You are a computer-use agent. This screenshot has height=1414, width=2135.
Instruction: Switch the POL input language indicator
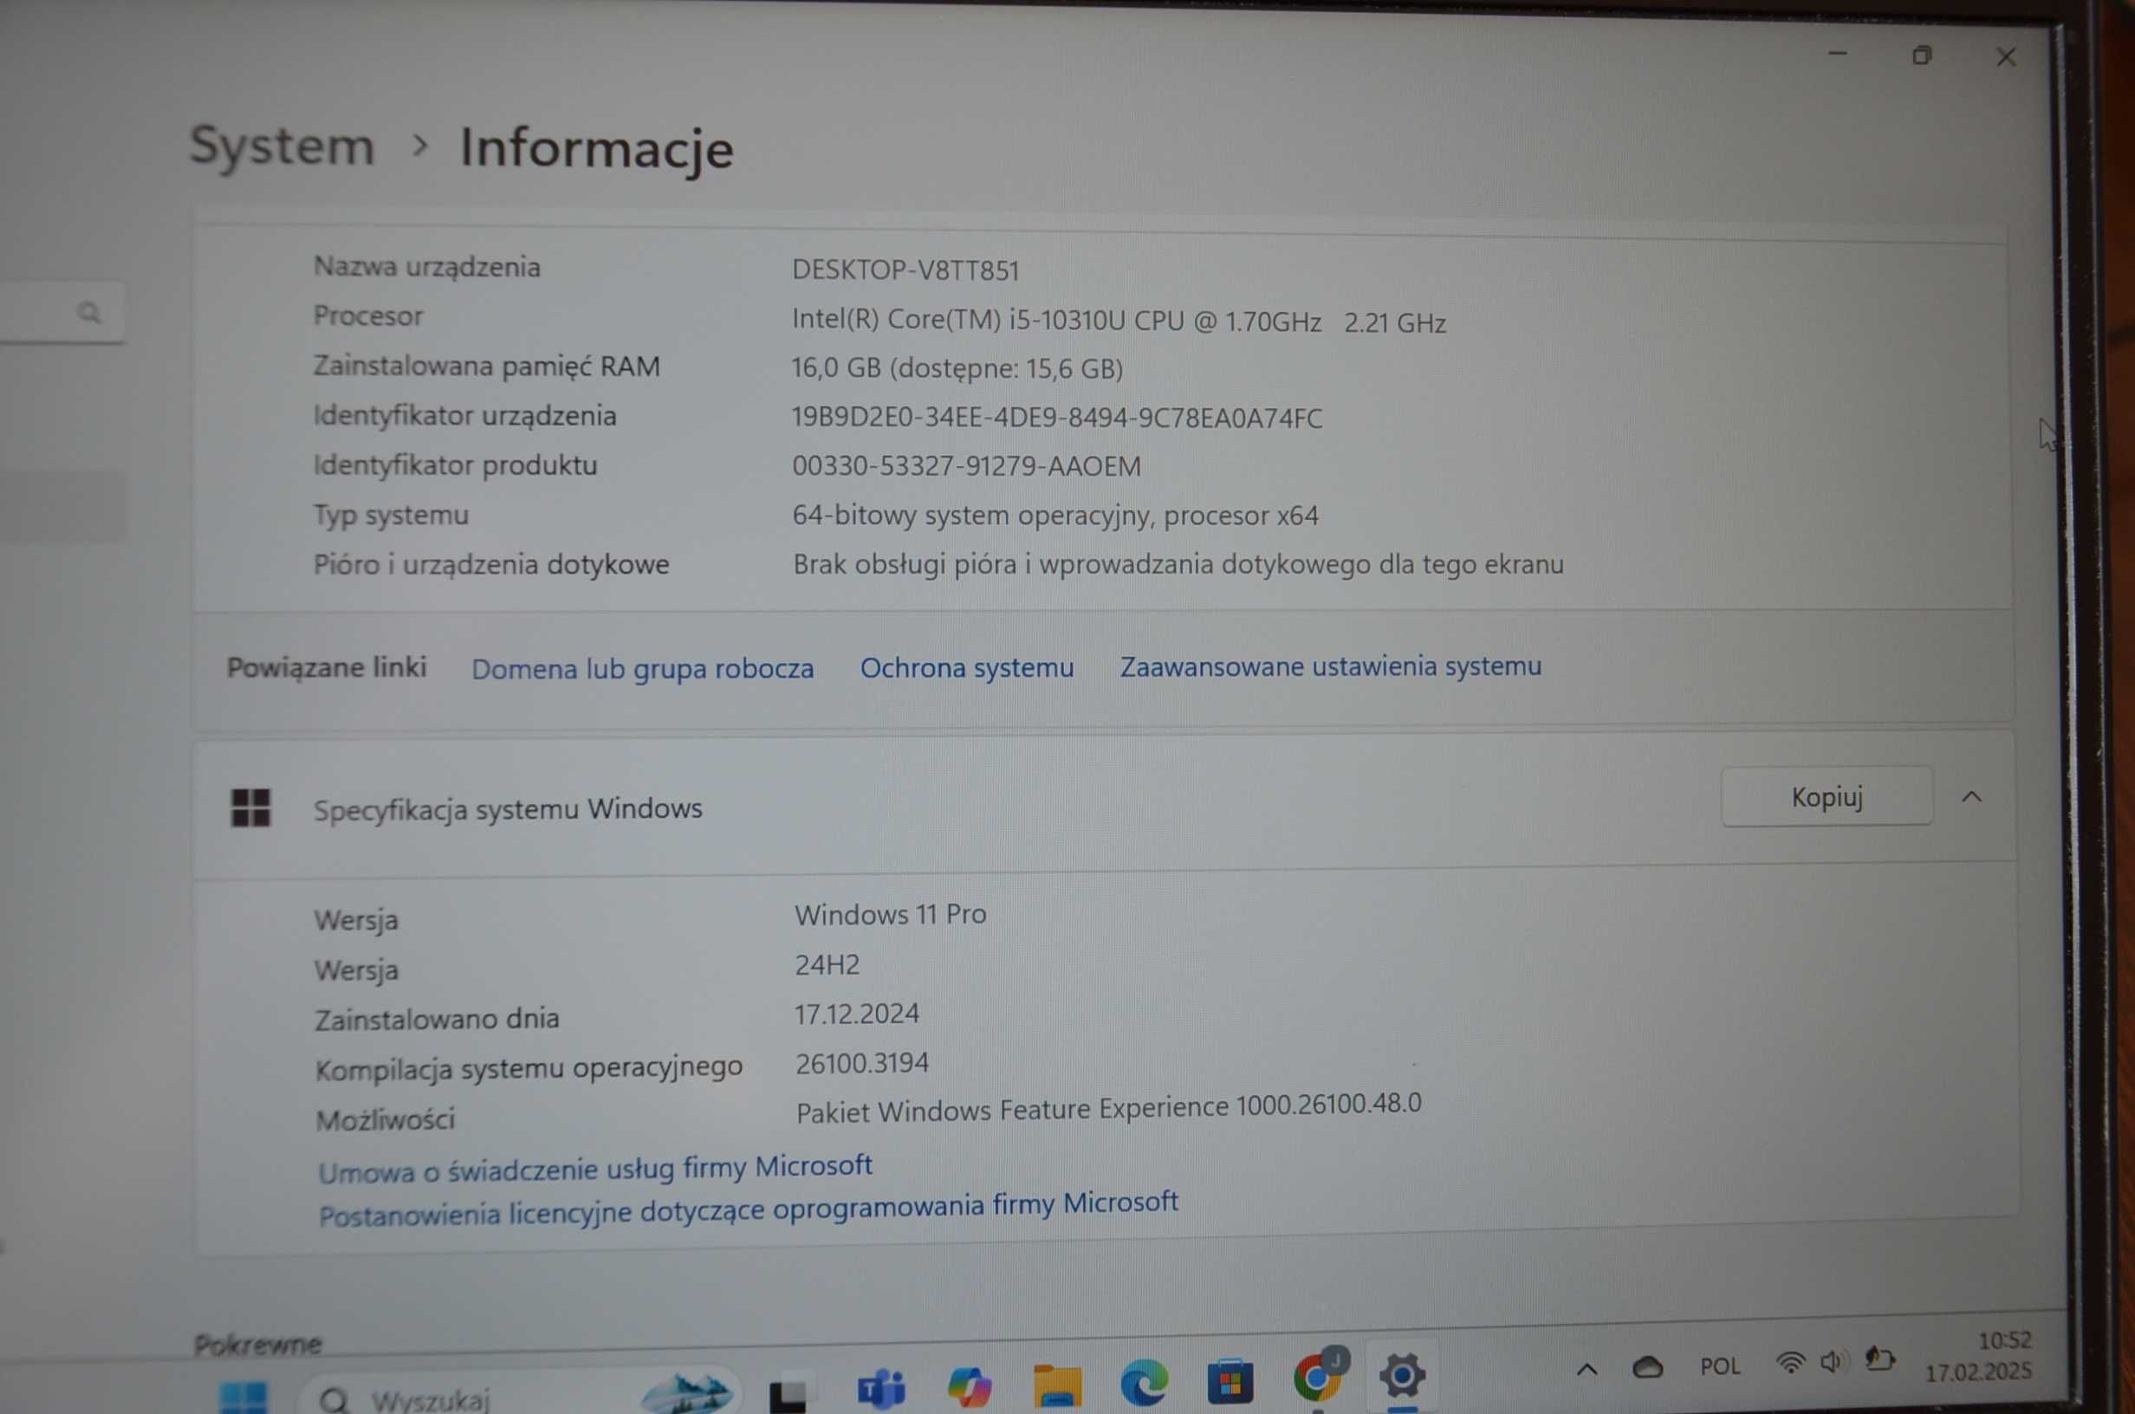coord(1720,1366)
